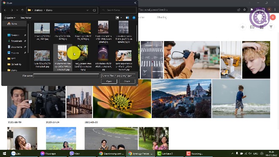Go forward in the Open dialog
The width and height of the screenshot is (279, 157).
pyautogui.click(x=12, y=10)
